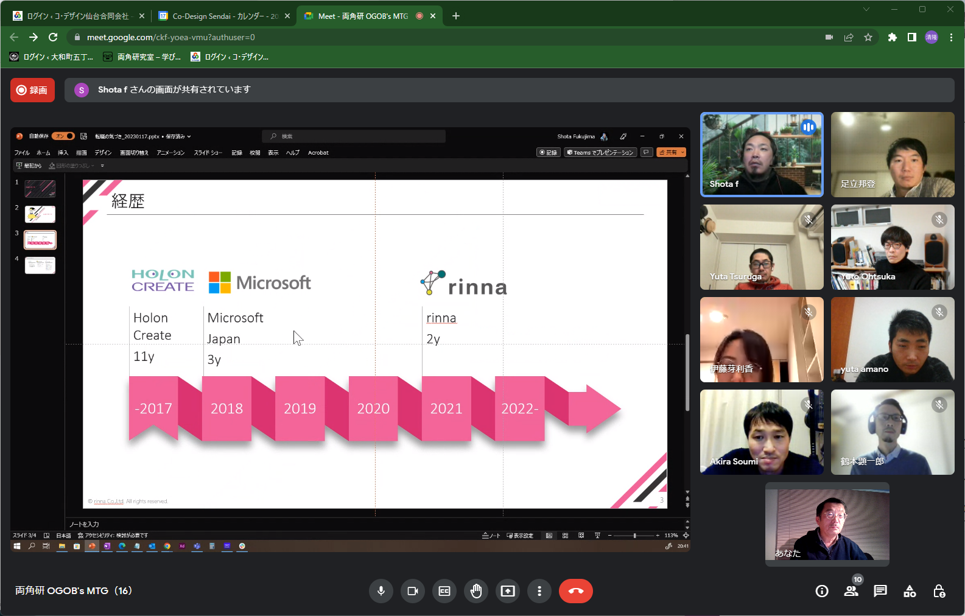Open Chrome's three-dot menu

(951, 37)
